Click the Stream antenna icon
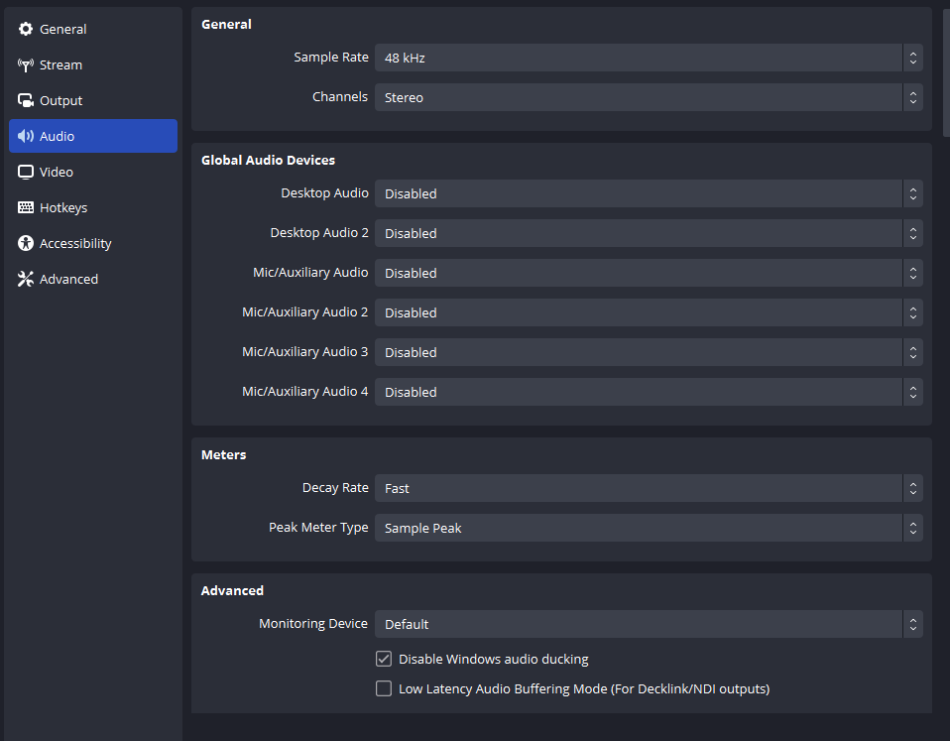Screen dimensions: 950x741 pyautogui.click(x=26, y=65)
